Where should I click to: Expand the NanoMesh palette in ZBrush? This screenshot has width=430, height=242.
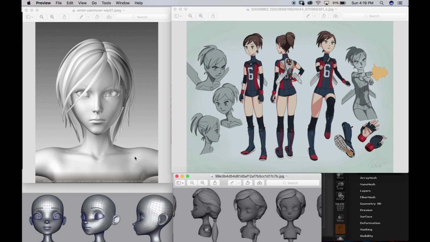click(x=368, y=184)
